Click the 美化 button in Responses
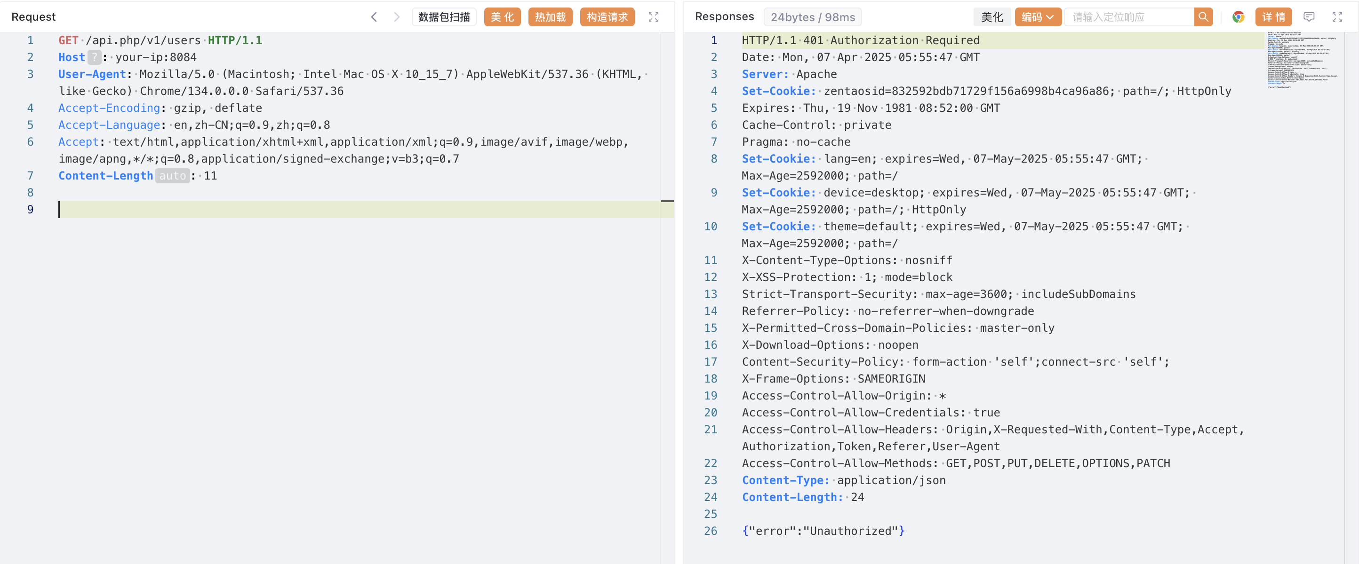Screen dimensions: 1359x564 [x=991, y=17]
